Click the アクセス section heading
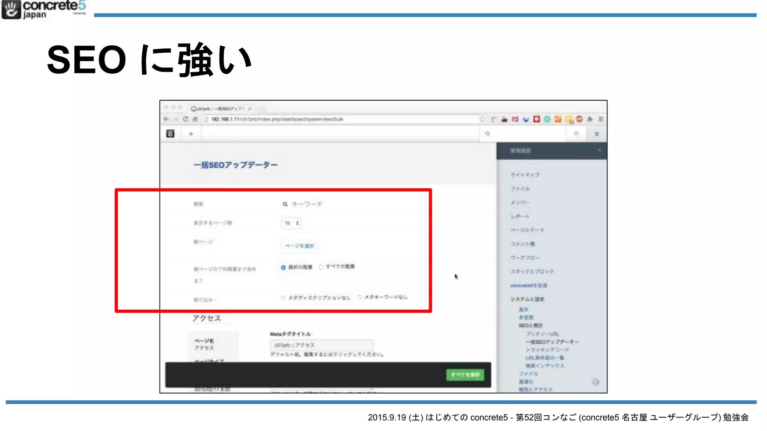This screenshot has width=767, height=431. tap(206, 318)
